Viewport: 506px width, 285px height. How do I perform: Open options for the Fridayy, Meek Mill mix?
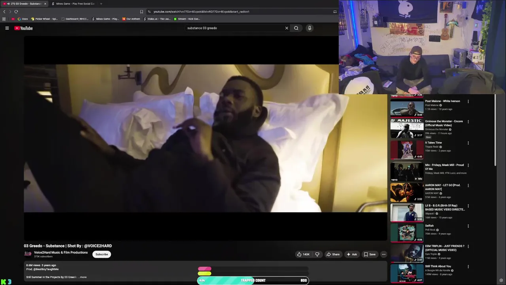click(x=468, y=165)
